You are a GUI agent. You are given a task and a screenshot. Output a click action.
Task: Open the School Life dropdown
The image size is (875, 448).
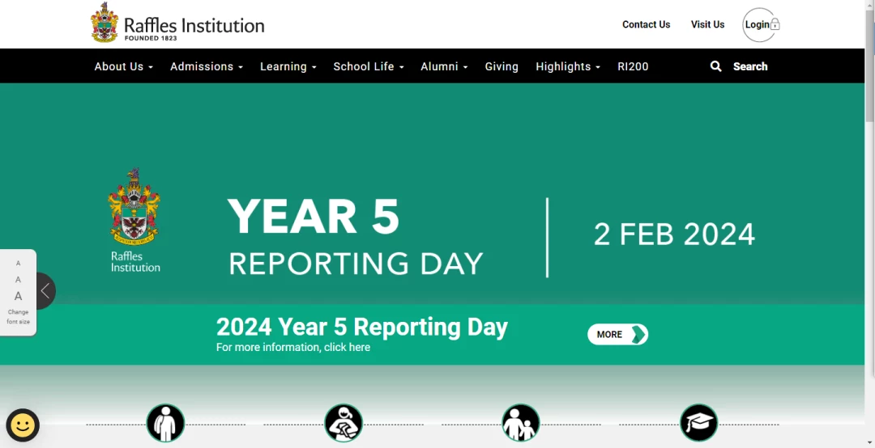coord(369,66)
